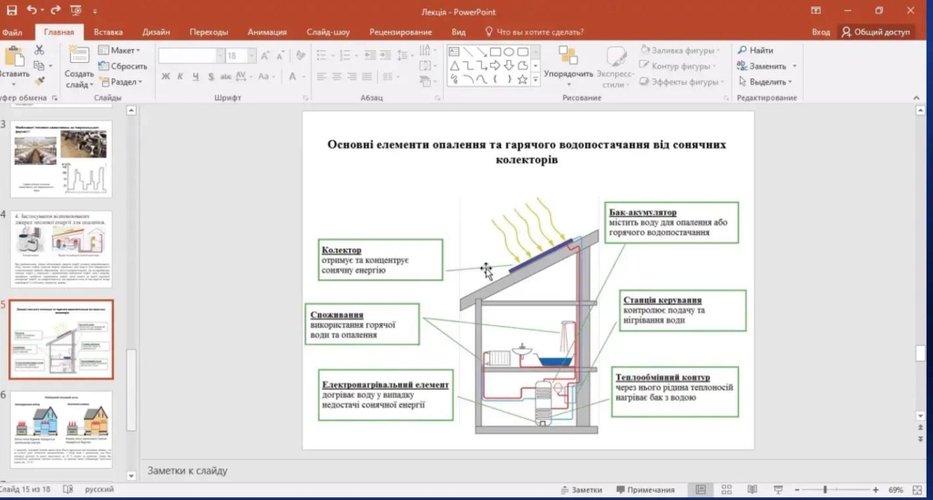Click the Общий доступ share button
The width and height of the screenshot is (933, 500).
pos(876,32)
